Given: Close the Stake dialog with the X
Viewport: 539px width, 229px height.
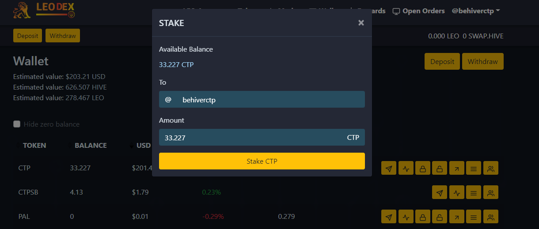Looking at the screenshot, I should [361, 23].
